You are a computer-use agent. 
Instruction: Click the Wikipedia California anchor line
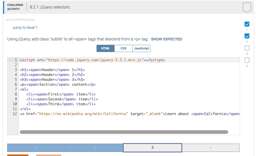tap(130, 114)
